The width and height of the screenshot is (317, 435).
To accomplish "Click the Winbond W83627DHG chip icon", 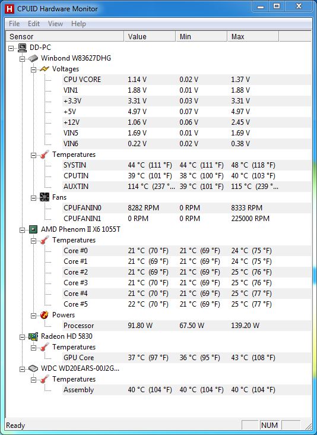I will (x=33, y=59).
